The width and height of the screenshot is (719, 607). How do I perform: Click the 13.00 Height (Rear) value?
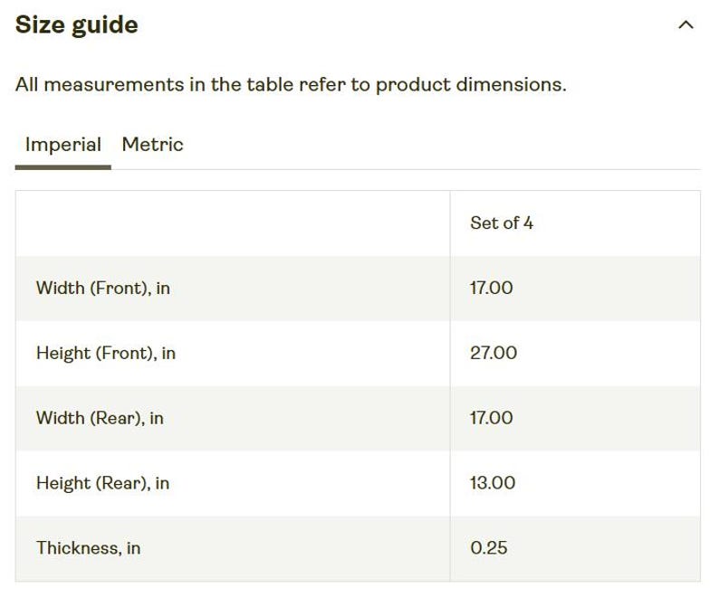[x=493, y=483]
